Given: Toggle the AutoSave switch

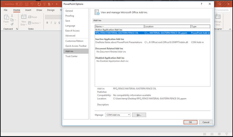Looking at the screenshot, I should (19, 4).
